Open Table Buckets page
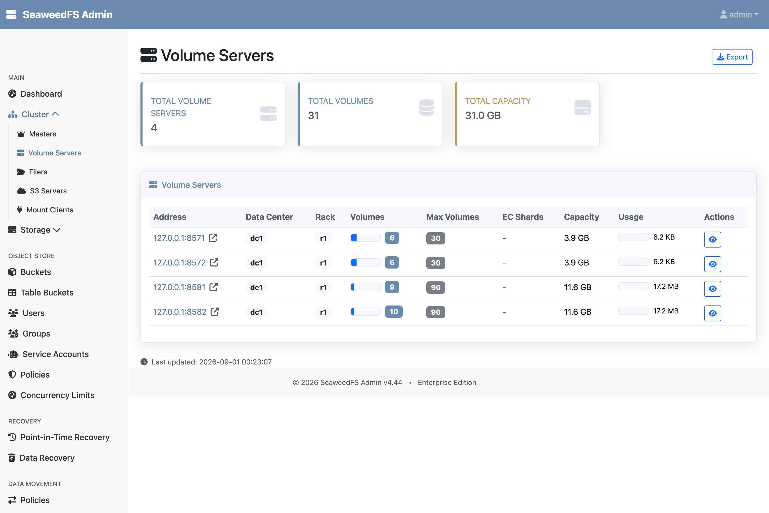The width and height of the screenshot is (769, 513). (x=47, y=293)
